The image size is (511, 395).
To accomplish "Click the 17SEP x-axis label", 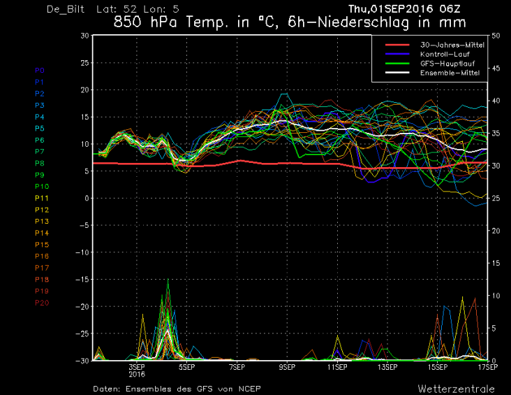I will (x=488, y=367).
